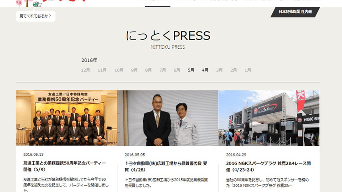342x192 pixels.
Task: Click the excerpt starting 当社の80周年を記念し
Action: point(267,182)
